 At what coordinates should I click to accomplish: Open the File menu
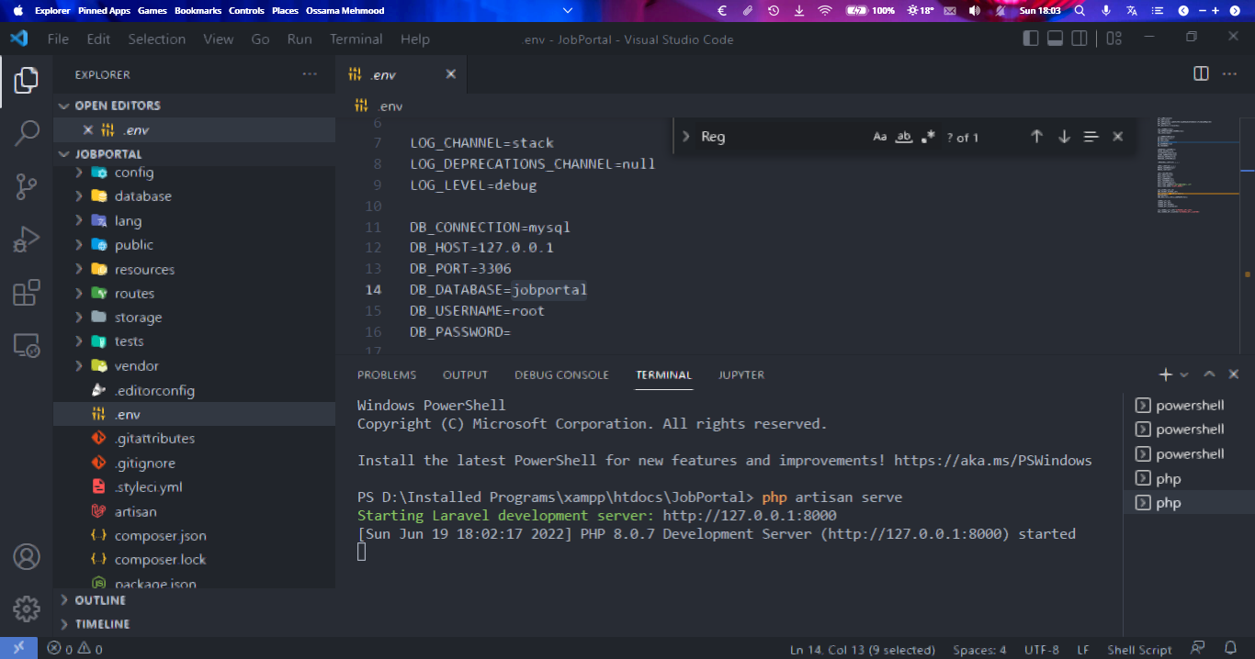pyautogui.click(x=58, y=39)
